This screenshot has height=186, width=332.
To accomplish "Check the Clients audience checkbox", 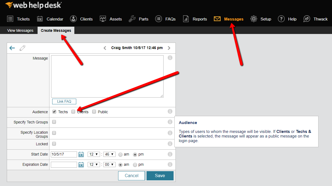I will pyautogui.click(x=73, y=112).
